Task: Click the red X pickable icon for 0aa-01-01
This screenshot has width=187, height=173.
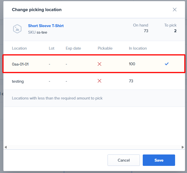Action: tap(99, 64)
